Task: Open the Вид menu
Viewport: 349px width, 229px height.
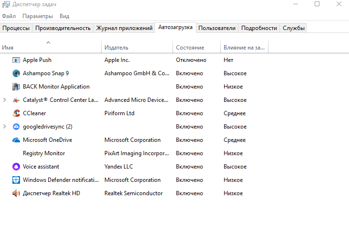Action: click(x=64, y=16)
